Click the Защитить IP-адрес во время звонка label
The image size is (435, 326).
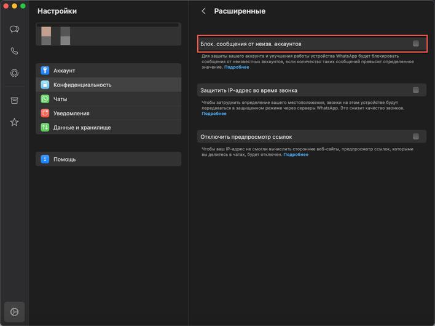249,90
